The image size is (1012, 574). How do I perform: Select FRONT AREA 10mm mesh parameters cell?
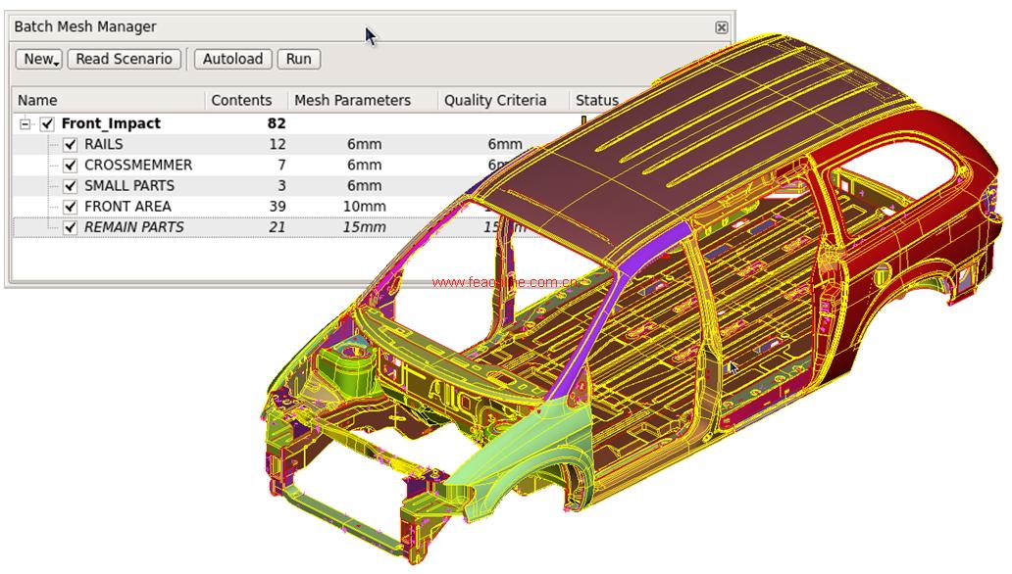[x=365, y=207]
